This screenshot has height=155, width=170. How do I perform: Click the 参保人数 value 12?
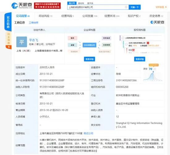click(x=117, y=117)
